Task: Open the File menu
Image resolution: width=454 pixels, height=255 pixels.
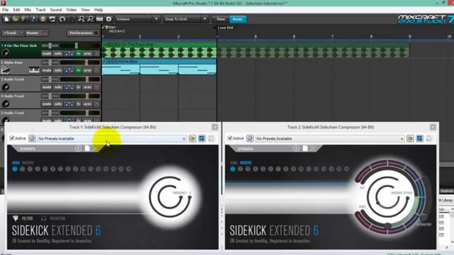Action: tap(5, 10)
